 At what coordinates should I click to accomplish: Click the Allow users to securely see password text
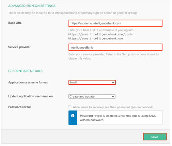click(x=113, y=107)
